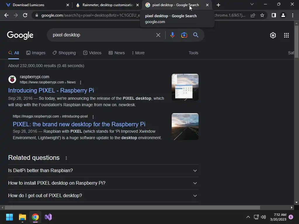Close the Rainmeter tab
The image size is (299, 224).
pyautogui.click(x=138, y=5)
